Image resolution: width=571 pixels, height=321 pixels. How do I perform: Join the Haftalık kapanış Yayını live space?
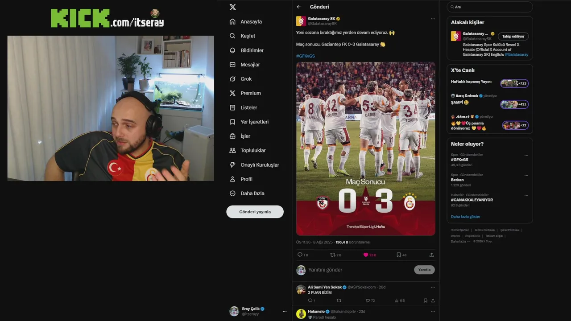490,83
